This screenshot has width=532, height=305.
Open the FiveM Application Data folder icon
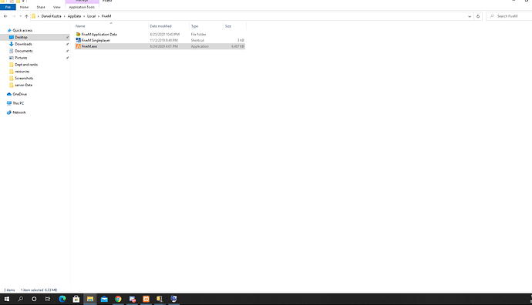(78, 34)
